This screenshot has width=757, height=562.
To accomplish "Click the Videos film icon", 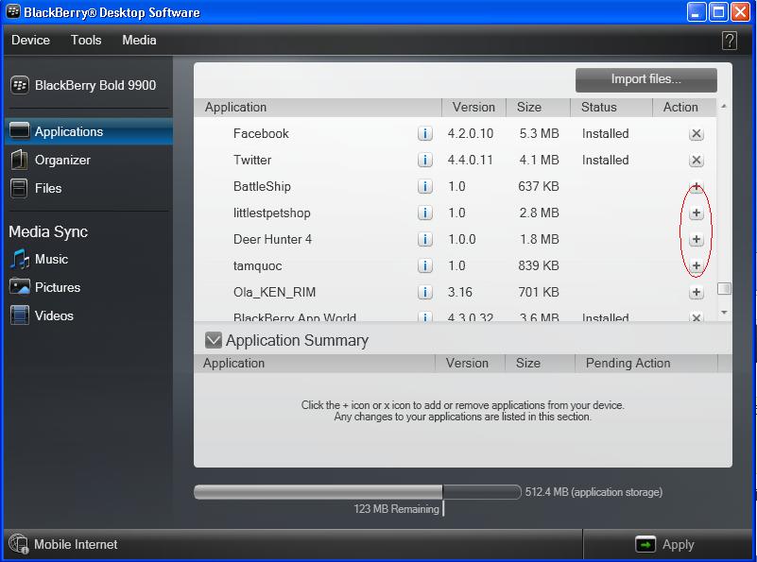I will click(x=19, y=315).
